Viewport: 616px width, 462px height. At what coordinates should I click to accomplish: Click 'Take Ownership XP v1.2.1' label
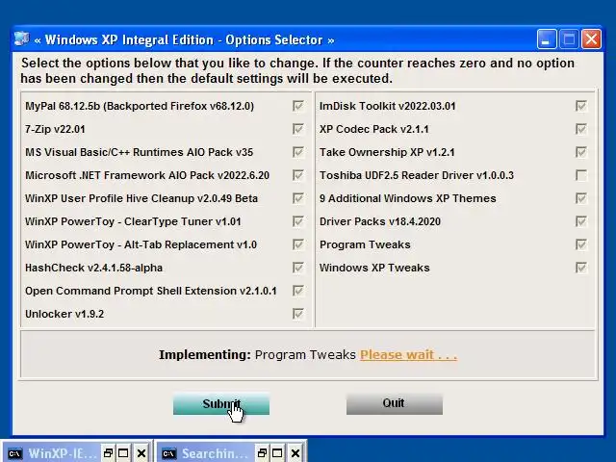point(387,152)
